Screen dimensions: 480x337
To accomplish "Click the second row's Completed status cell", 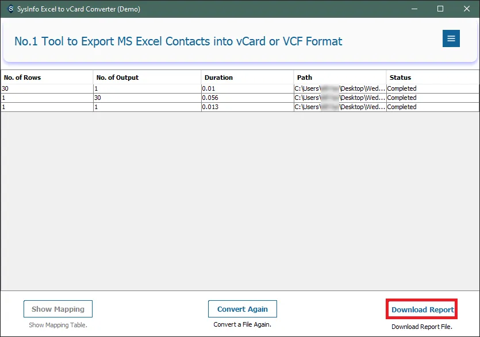I will pyautogui.click(x=432, y=98).
